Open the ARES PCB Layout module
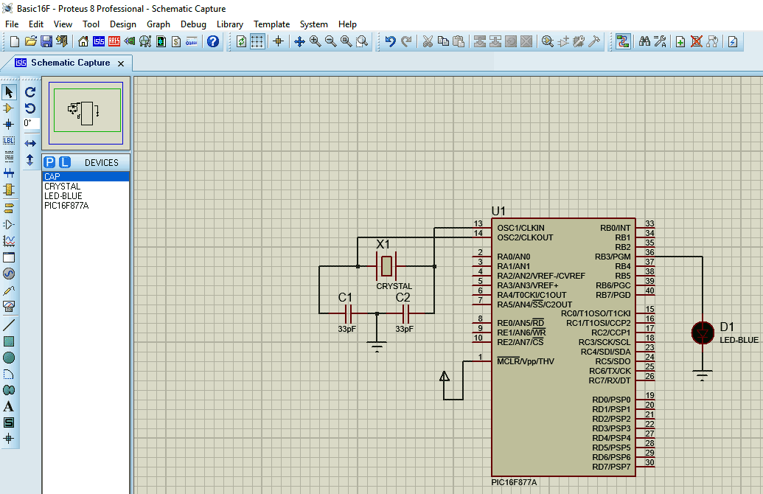The image size is (763, 494). (115, 42)
